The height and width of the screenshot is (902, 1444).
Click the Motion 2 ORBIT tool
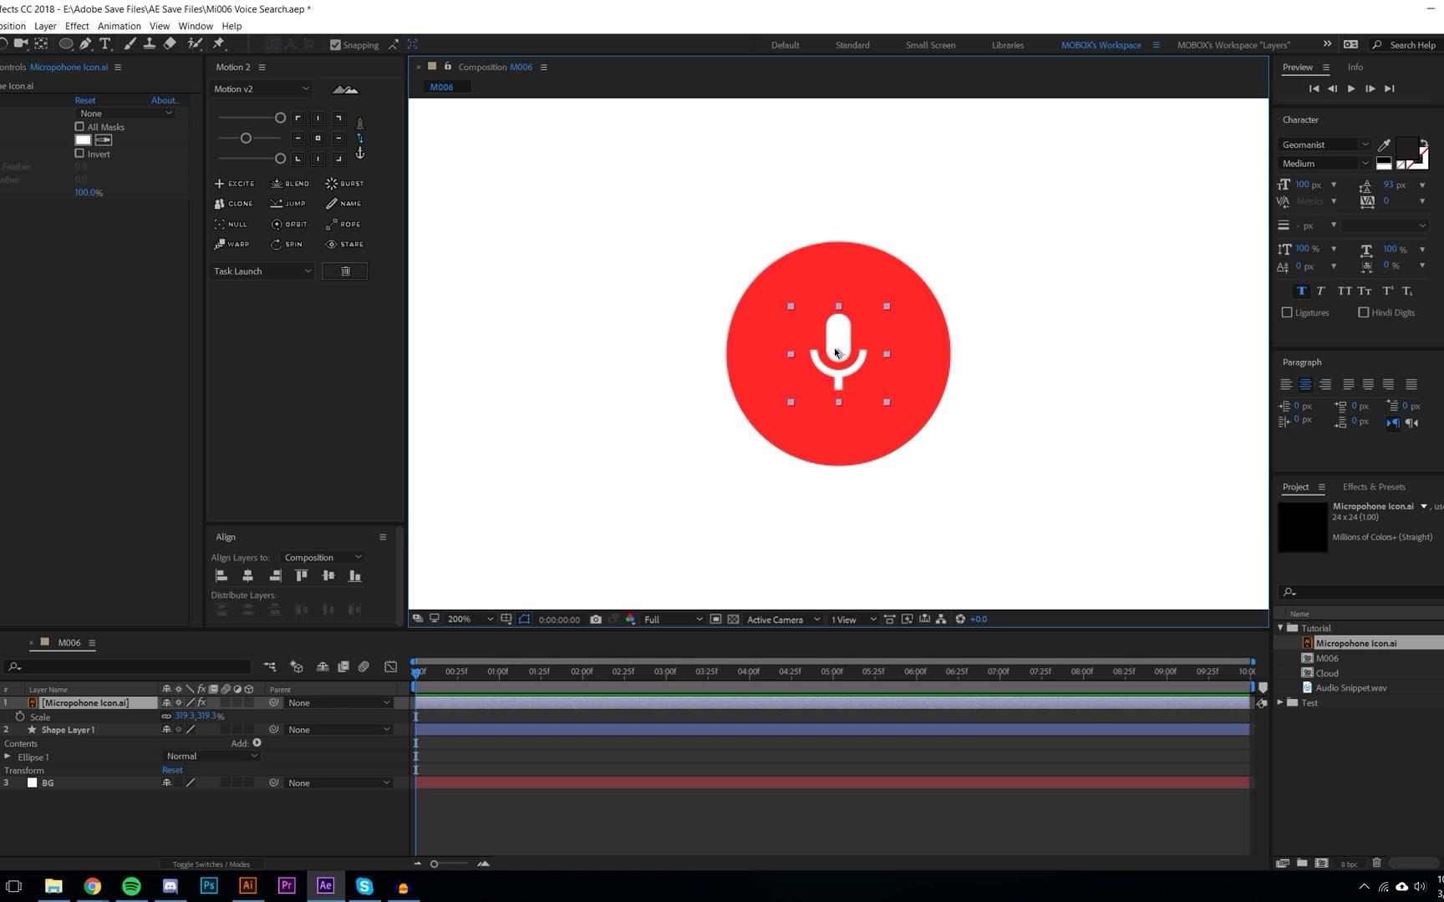coord(289,225)
